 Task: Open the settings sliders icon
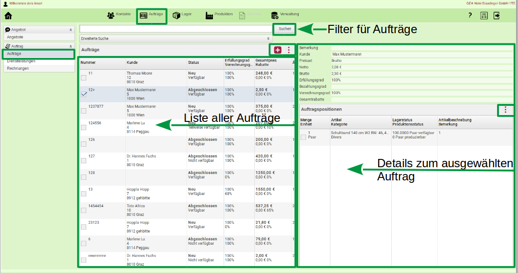click(x=484, y=16)
